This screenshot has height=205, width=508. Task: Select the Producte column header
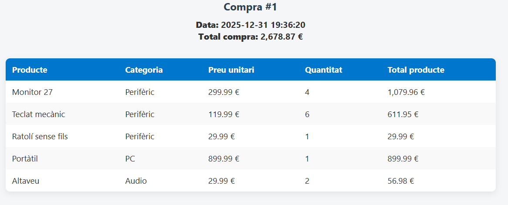[30, 70]
